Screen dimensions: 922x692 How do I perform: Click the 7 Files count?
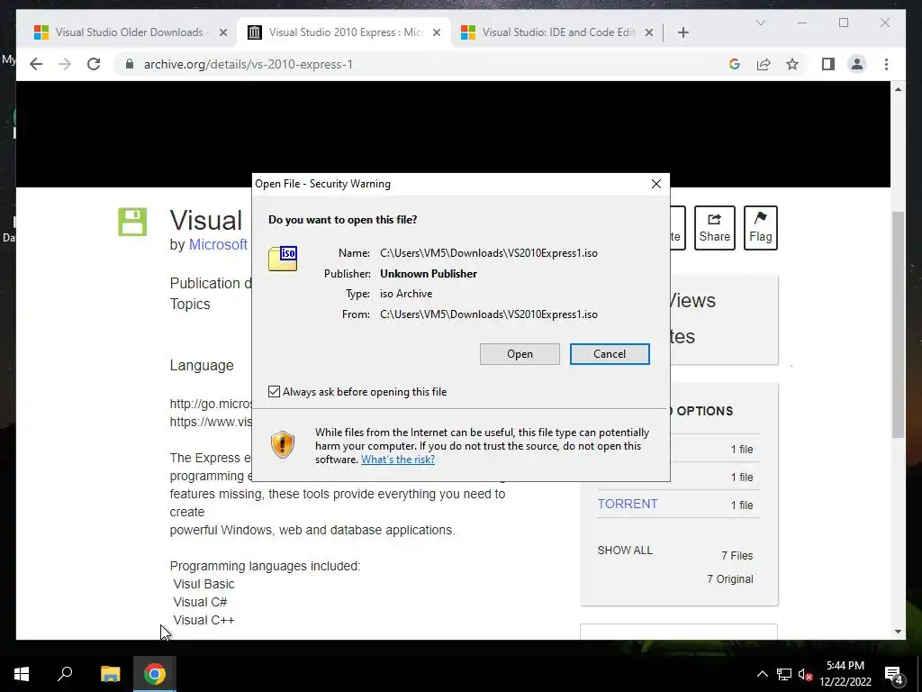(737, 555)
